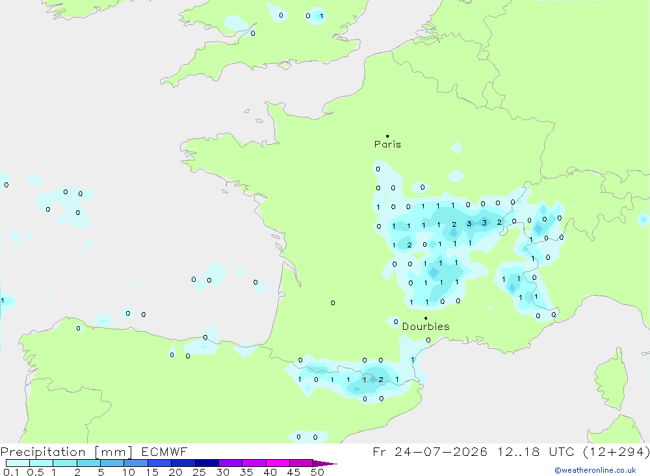
Task: Click the '(12+294)' forecast offset text
Action: 616,452
